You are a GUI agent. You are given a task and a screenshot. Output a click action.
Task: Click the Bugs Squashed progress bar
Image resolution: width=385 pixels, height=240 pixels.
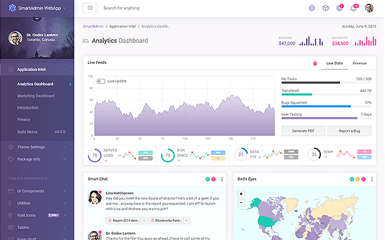tap(327, 106)
